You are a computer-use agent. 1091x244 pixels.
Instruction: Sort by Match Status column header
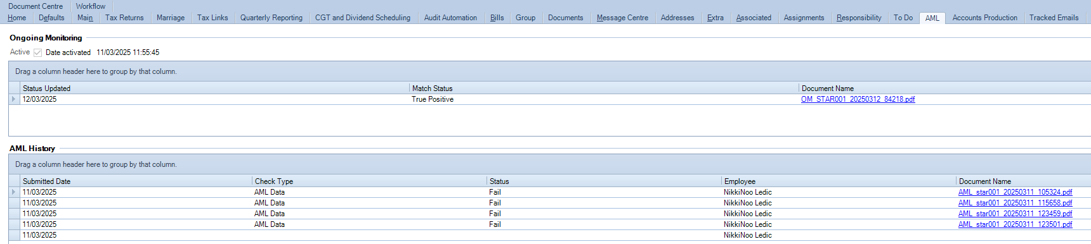click(x=604, y=88)
